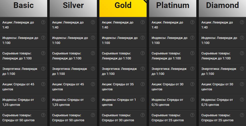This screenshot has width=246, height=126.
Task: Click help icon for Silver Индексы leverage row
Action: coord(93,38)
